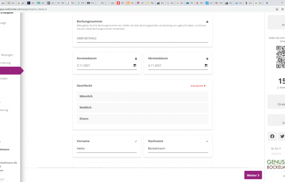Switch to the 'Sel' browser tab
285x182 pixels.
61,3
